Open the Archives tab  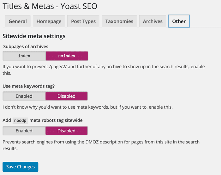pos(152,21)
